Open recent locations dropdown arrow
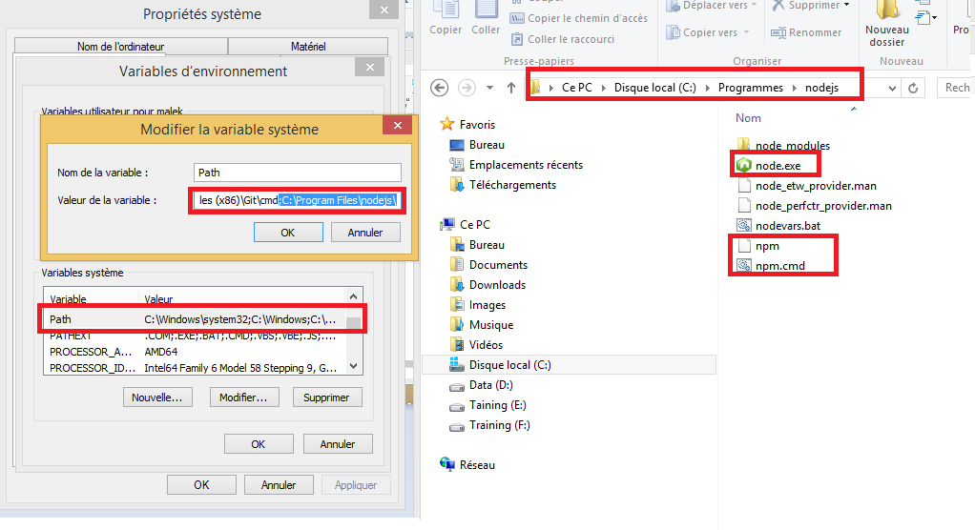 pyautogui.click(x=490, y=88)
